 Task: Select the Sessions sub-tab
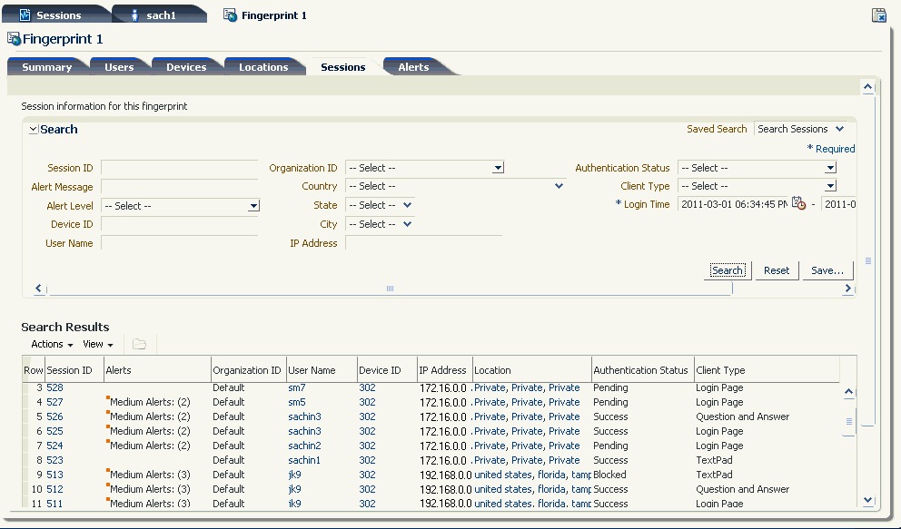[343, 66]
